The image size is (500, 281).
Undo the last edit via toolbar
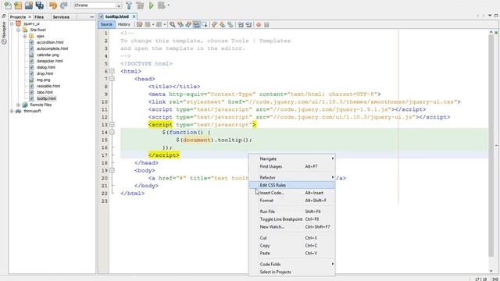(53, 5)
